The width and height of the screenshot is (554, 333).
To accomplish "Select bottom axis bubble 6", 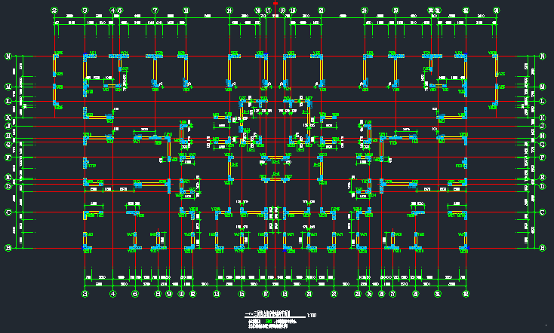I will pyautogui.click(x=135, y=294).
